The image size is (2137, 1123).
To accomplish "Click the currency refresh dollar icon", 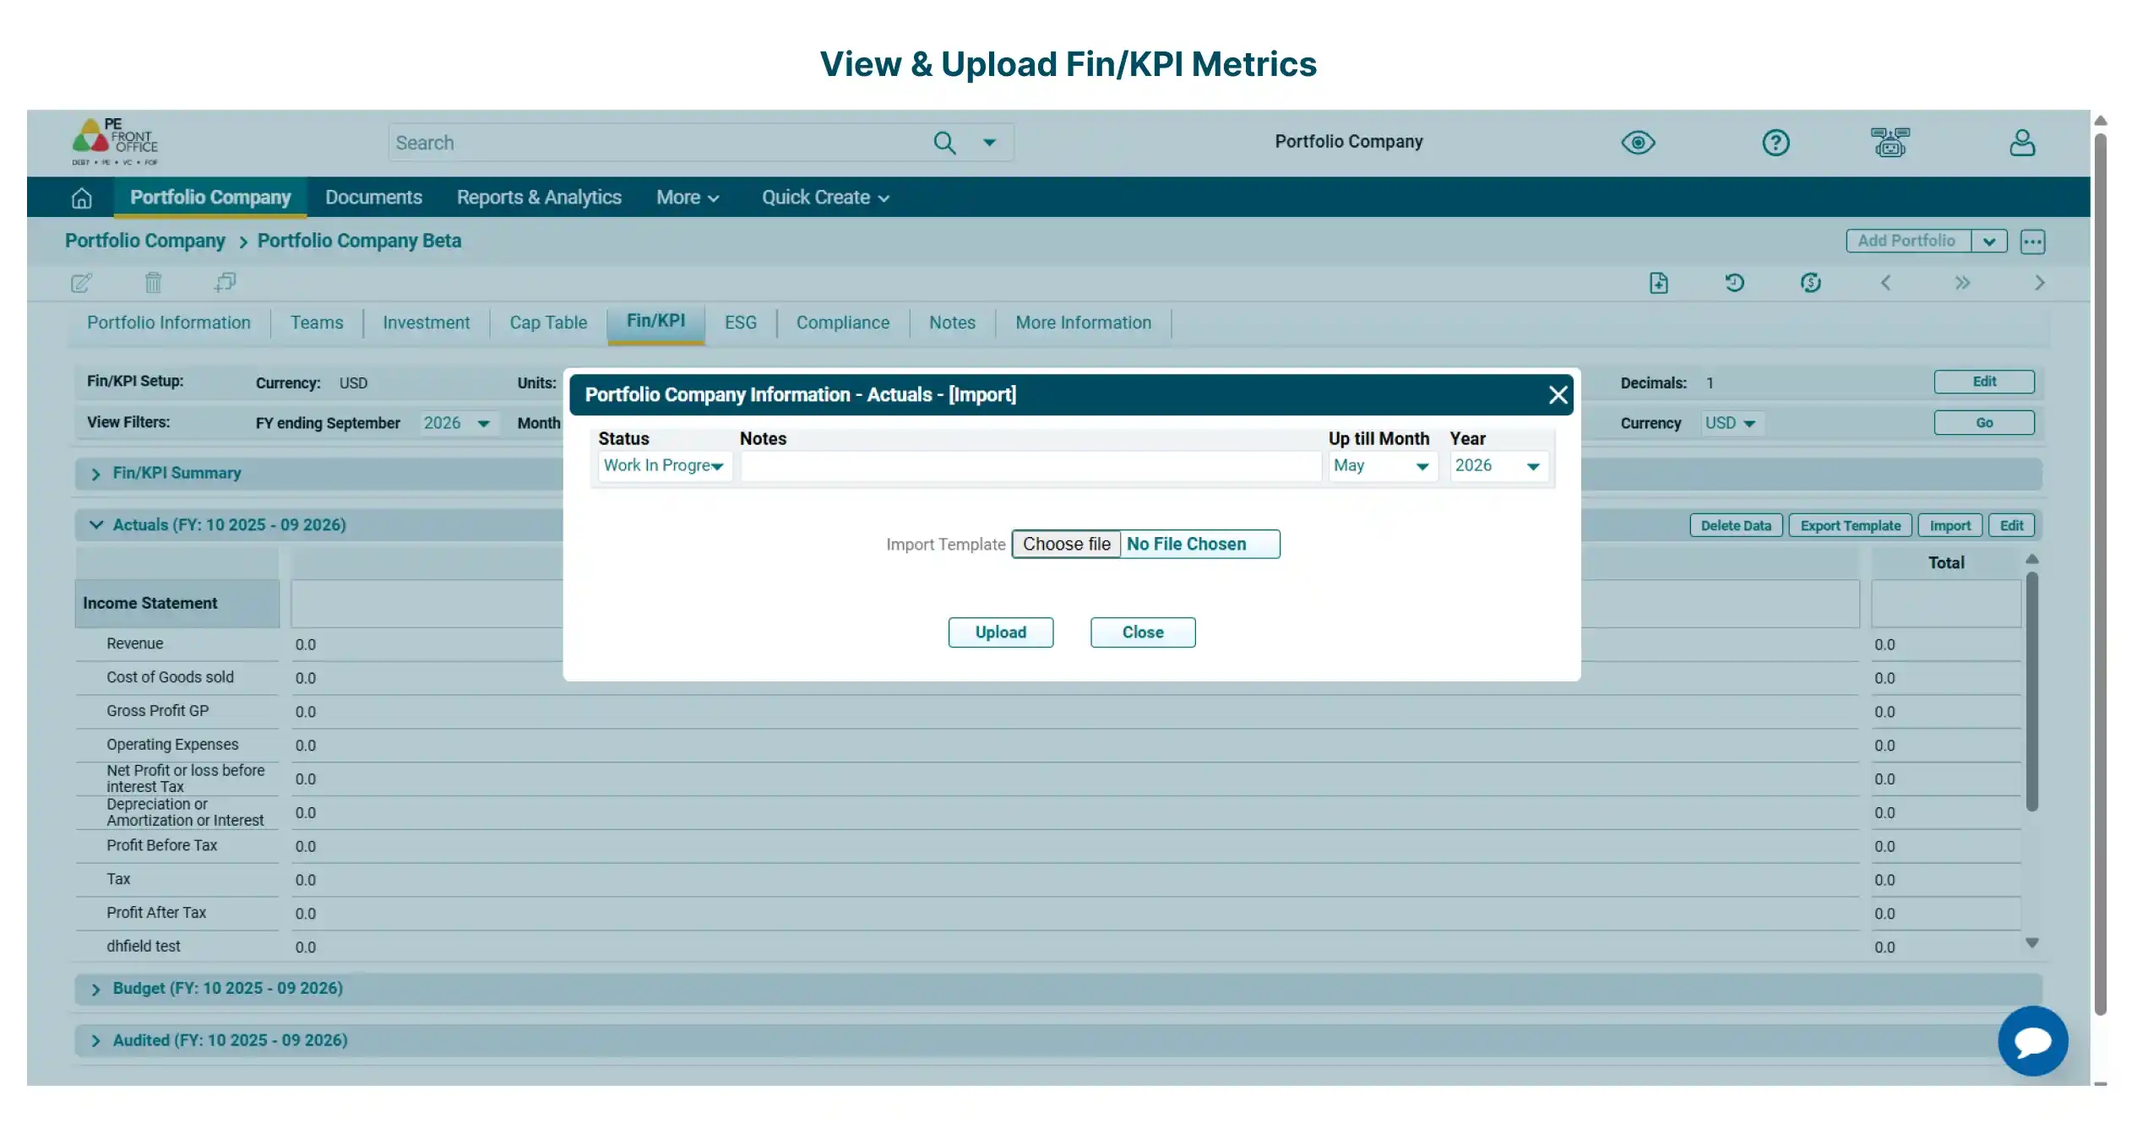I will point(1810,283).
